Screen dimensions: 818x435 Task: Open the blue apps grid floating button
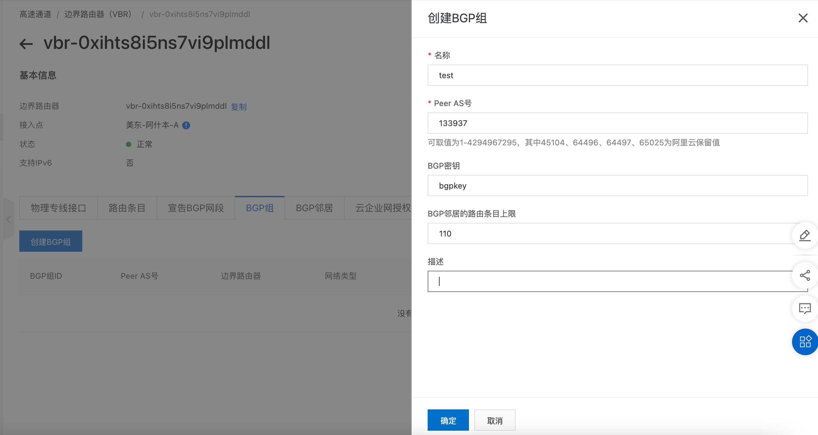(805, 342)
